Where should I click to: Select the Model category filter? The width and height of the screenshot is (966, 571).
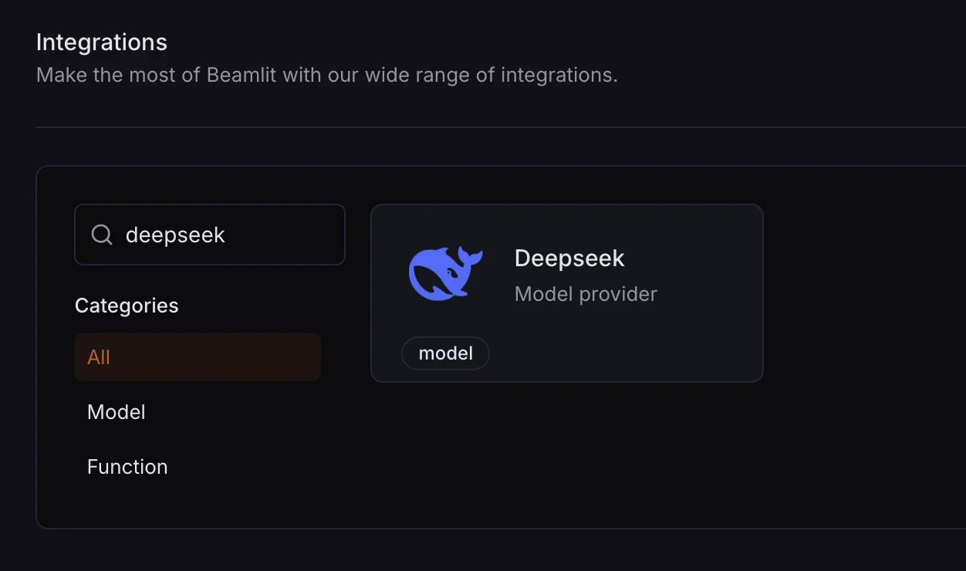[x=116, y=412]
